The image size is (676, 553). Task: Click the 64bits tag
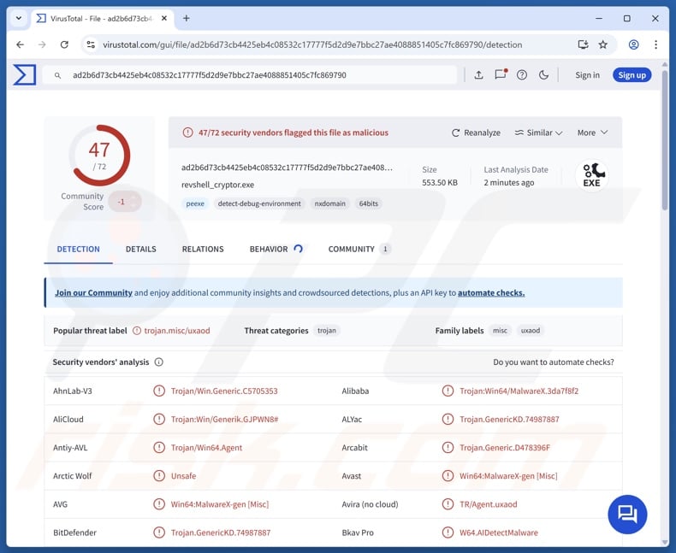coord(369,203)
